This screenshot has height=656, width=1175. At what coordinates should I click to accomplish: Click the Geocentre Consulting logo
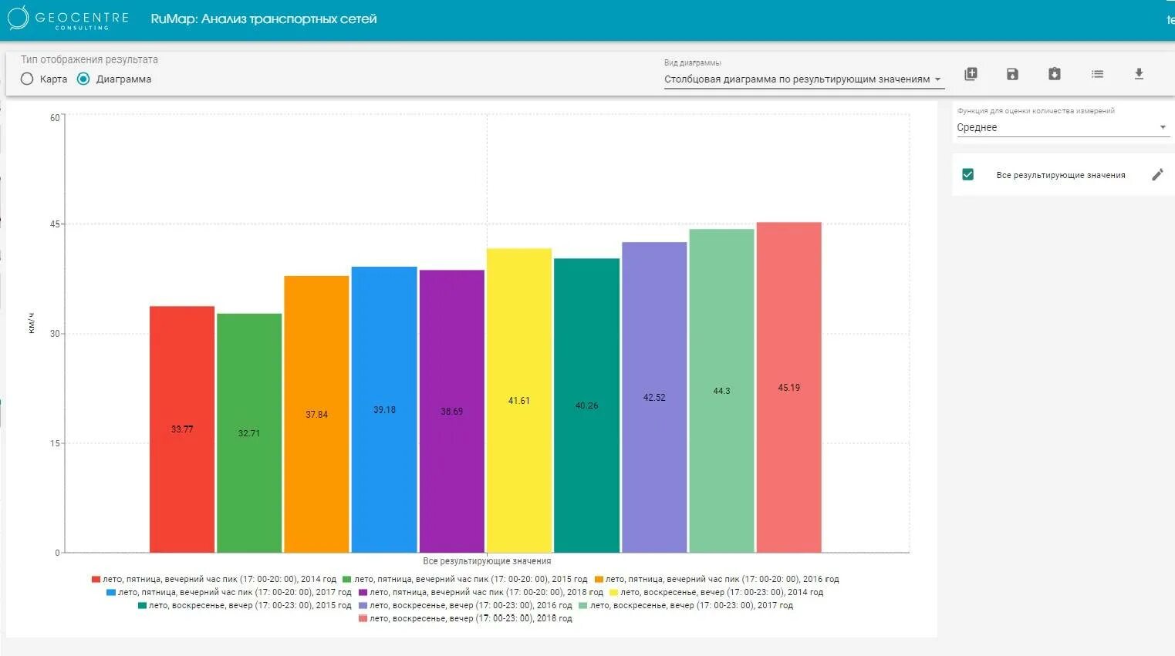coord(68,19)
